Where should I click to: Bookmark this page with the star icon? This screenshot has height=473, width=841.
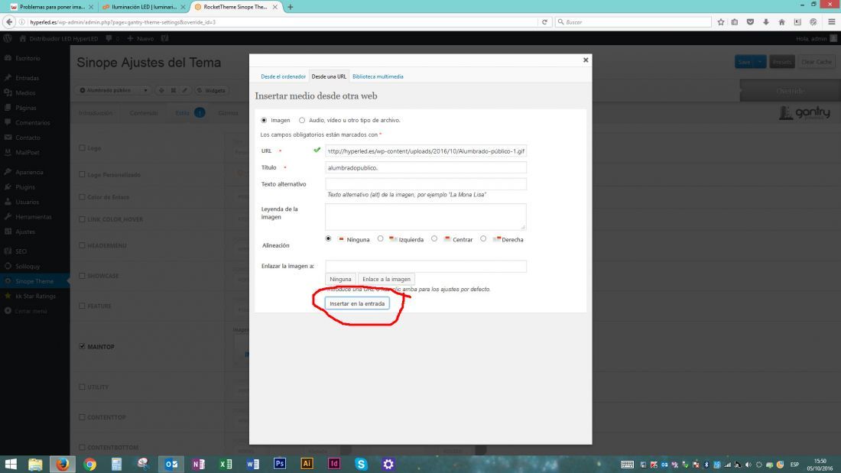721,22
